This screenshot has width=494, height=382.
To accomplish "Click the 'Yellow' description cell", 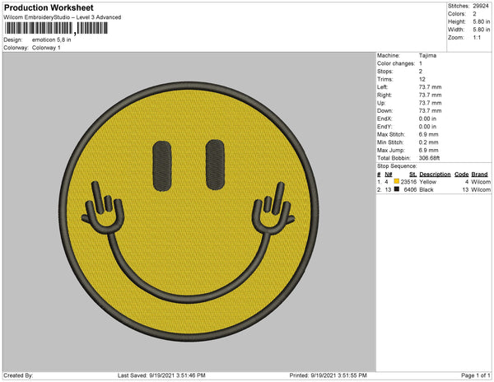I will tap(428, 182).
